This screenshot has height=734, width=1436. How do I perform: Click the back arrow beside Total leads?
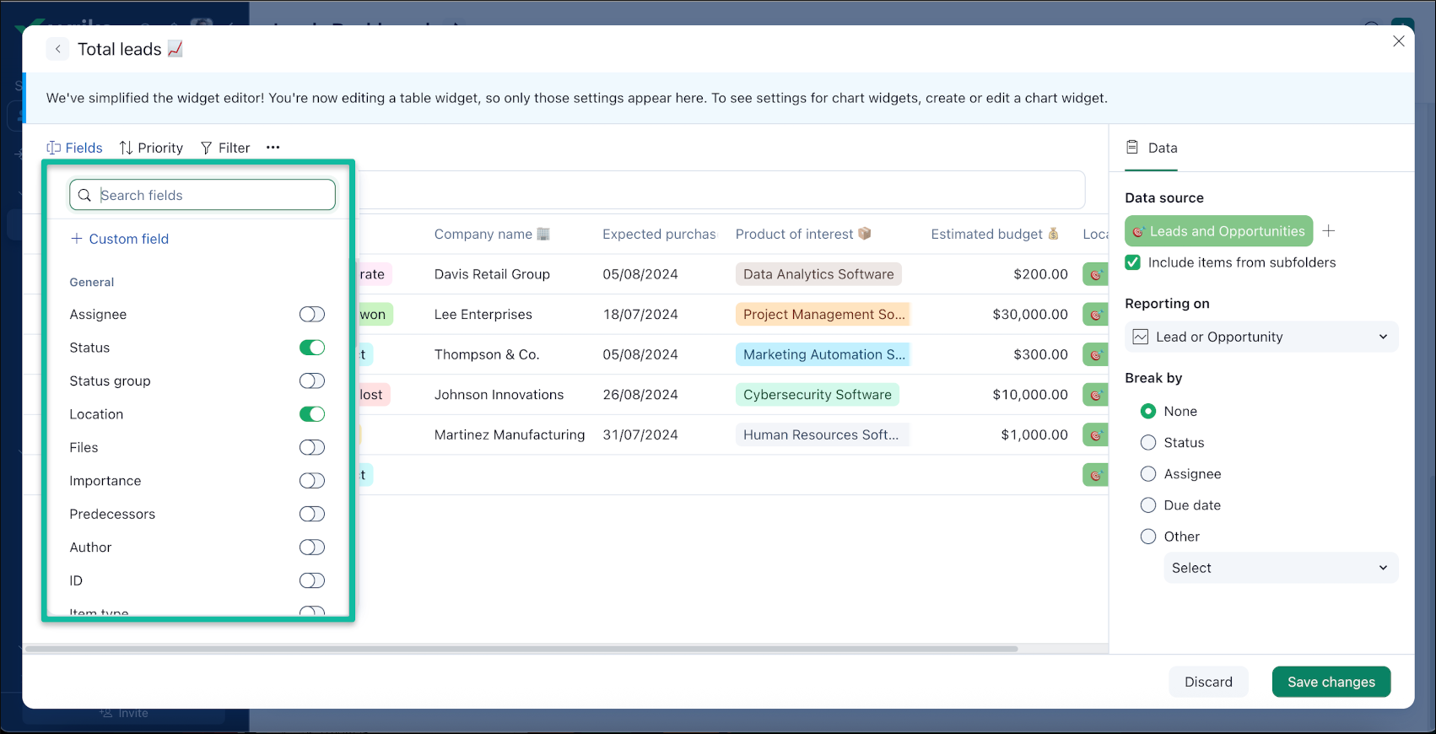pyautogui.click(x=57, y=49)
